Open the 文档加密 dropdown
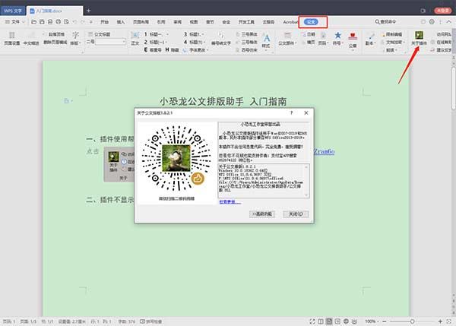The height and width of the screenshot is (326, 456). pos(393,42)
